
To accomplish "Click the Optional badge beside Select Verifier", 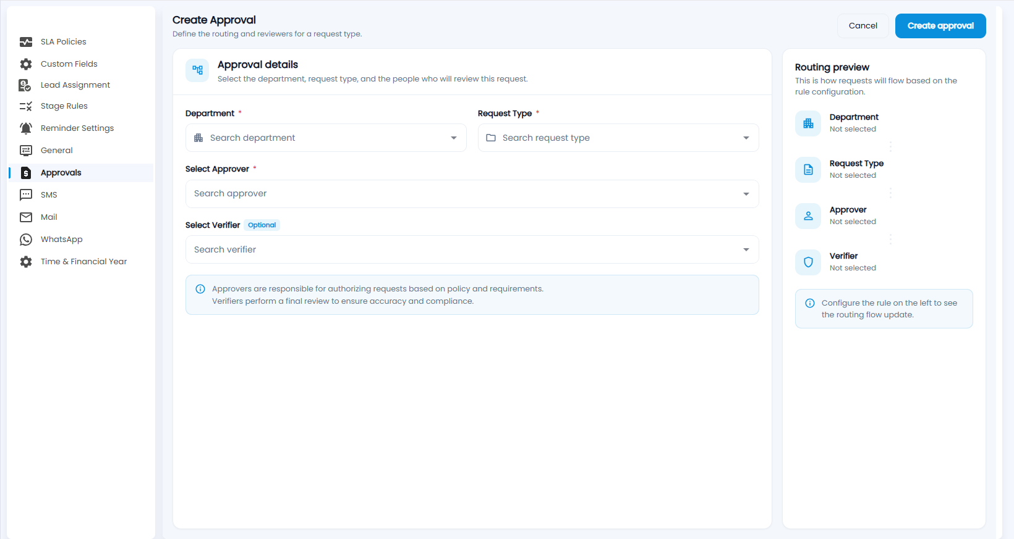I will (262, 225).
